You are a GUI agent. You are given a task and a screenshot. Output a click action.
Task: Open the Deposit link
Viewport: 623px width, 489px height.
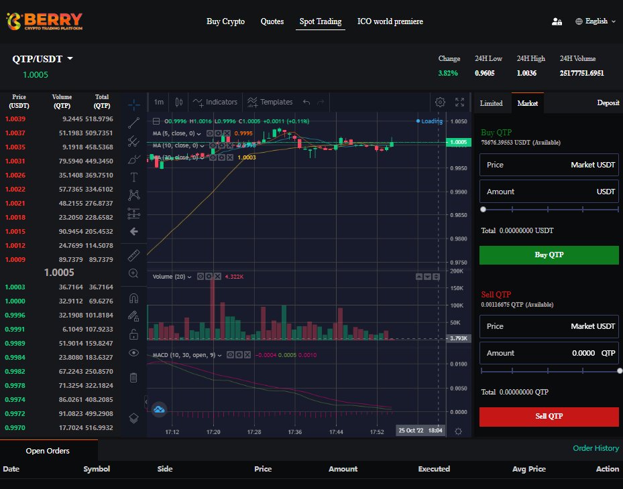[x=608, y=102]
